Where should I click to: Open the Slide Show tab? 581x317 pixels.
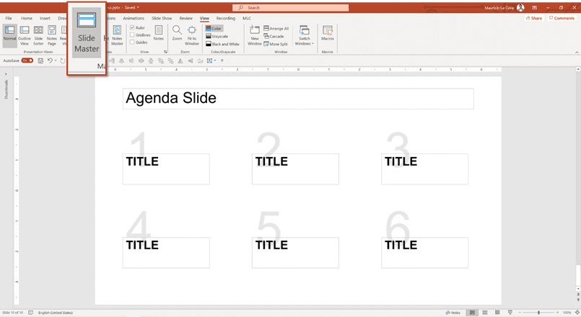[162, 18]
